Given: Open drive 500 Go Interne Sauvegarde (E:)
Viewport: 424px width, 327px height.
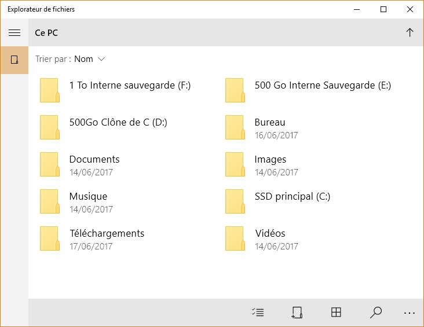Looking at the screenshot, I should coord(323,86).
